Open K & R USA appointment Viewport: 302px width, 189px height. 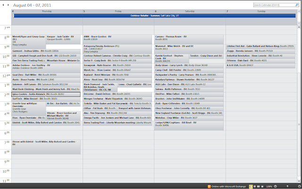[x=260, y=66]
